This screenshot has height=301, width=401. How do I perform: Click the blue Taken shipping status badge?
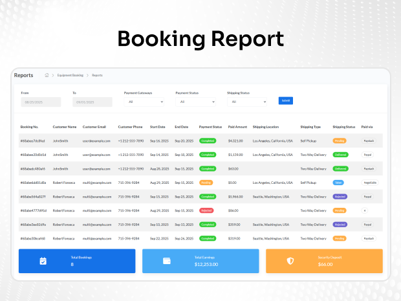338,183
